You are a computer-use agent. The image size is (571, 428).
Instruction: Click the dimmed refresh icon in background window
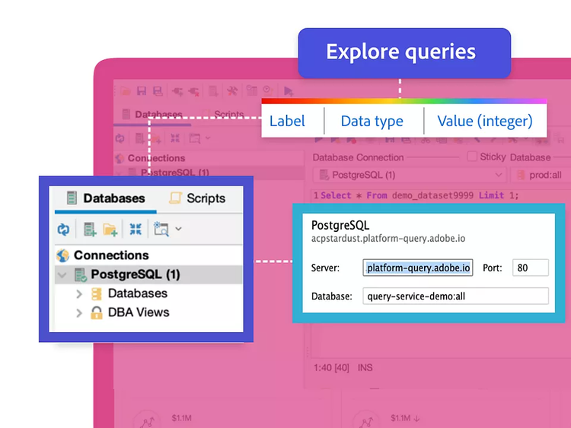coord(120,138)
